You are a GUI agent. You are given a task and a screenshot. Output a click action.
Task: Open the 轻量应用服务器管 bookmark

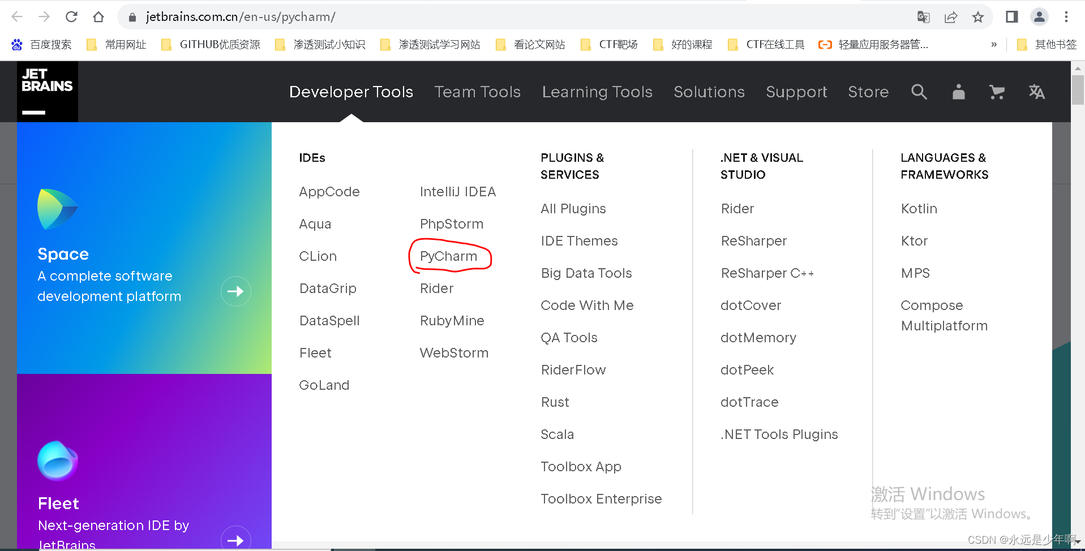(874, 45)
